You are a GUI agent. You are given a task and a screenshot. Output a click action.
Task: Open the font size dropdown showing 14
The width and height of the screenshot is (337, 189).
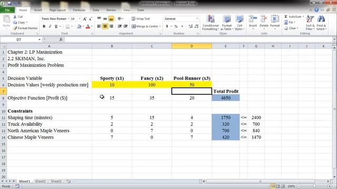point(80,19)
